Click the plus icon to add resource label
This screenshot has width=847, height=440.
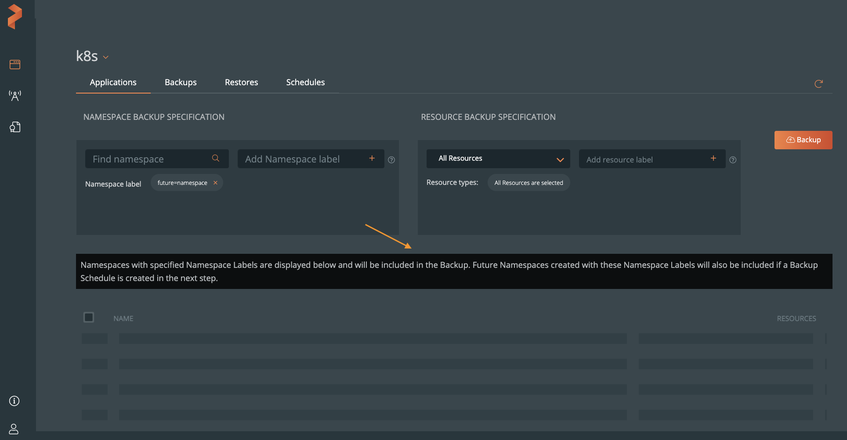(x=713, y=159)
